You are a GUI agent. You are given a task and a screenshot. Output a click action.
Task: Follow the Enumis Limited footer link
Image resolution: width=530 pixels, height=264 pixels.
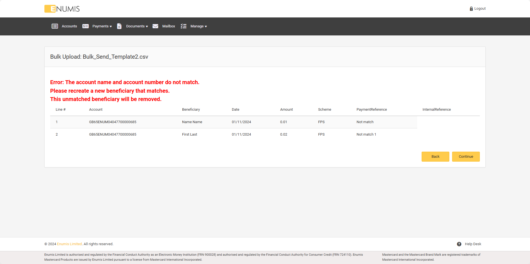coord(69,244)
